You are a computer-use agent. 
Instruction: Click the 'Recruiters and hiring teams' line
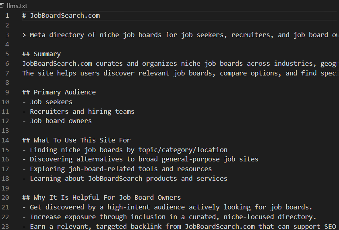click(78, 111)
